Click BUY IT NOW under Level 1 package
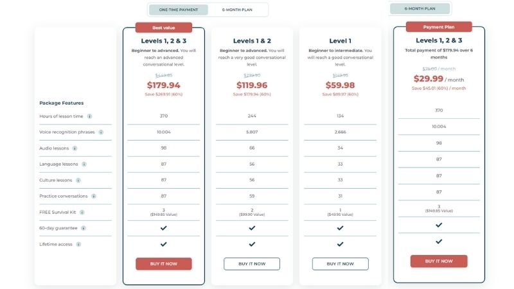This screenshot has height=289, width=514. [341, 264]
